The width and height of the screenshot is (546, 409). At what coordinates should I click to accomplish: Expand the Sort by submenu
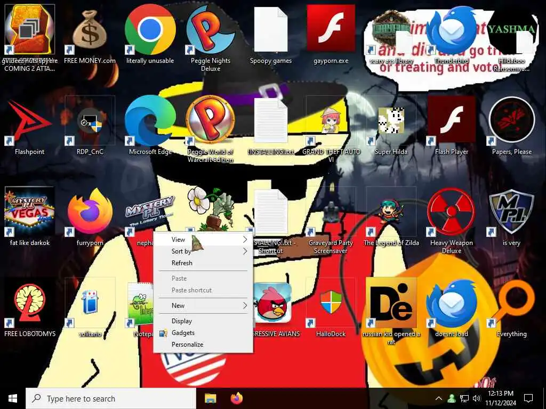pyautogui.click(x=203, y=251)
